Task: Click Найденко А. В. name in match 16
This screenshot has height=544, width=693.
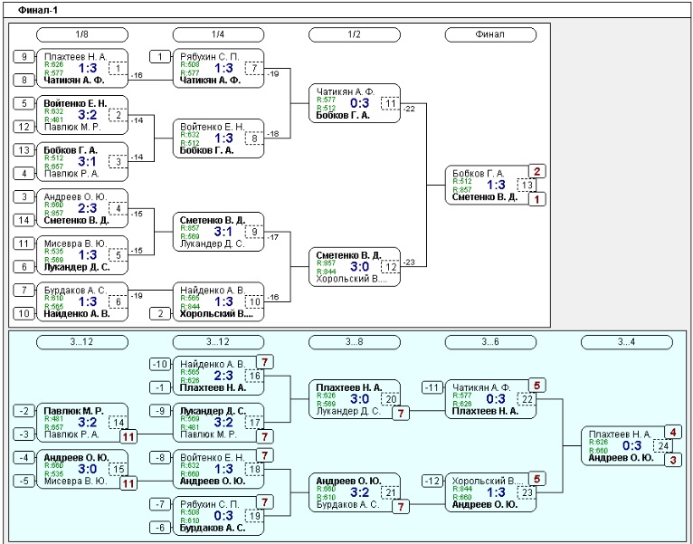Action: coord(212,364)
